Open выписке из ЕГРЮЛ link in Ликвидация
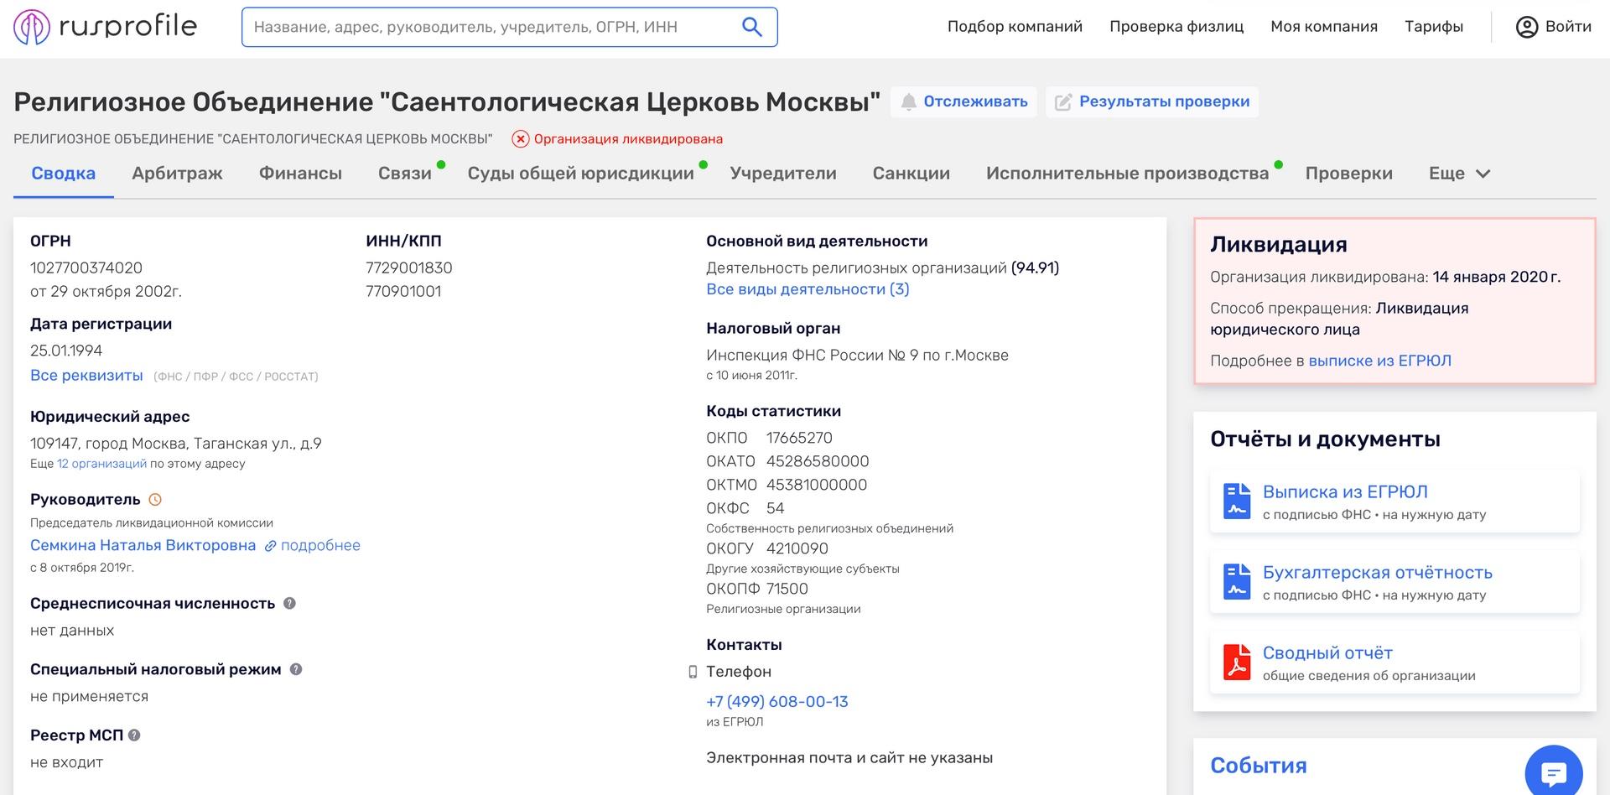1610x795 pixels. (1379, 361)
